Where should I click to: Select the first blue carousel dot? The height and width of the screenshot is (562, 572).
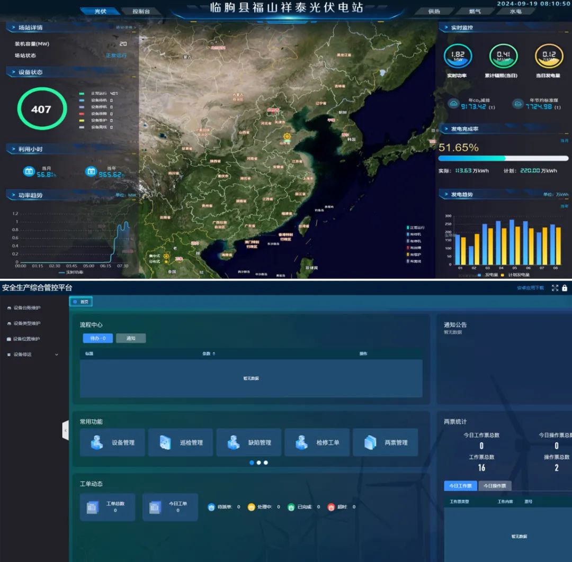click(x=252, y=463)
